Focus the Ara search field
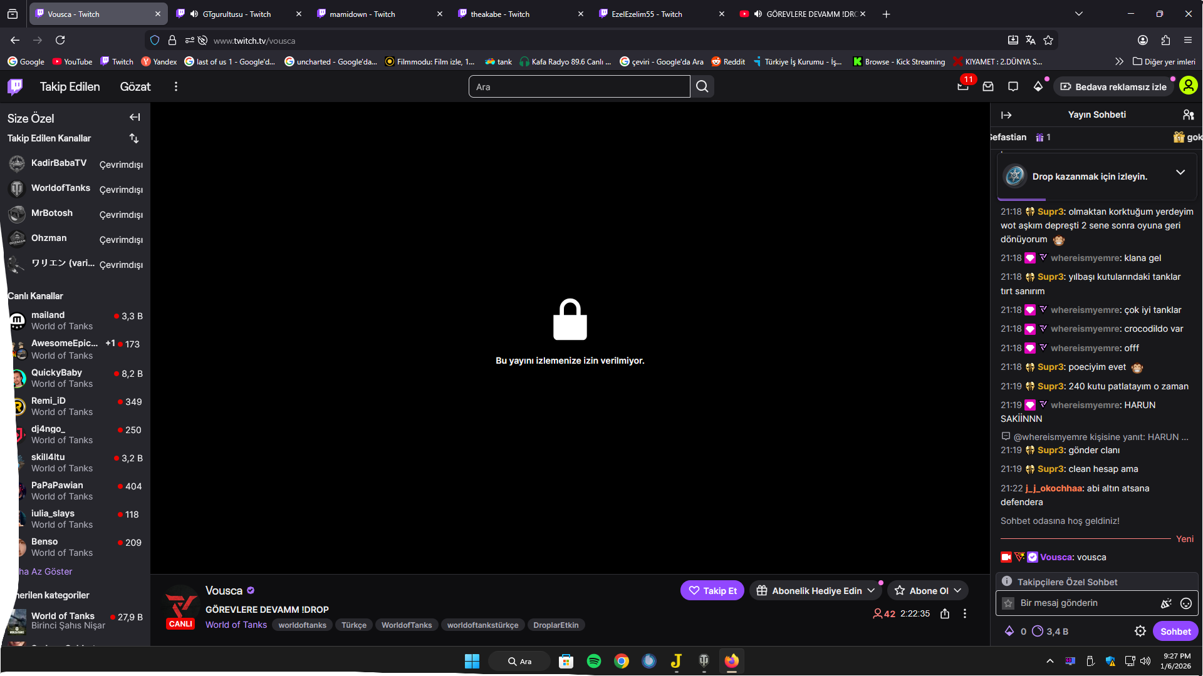The image size is (1203, 676). 579,86
